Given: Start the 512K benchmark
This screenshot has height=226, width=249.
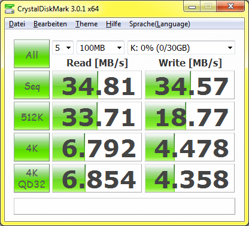Looking at the screenshot, I should [32, 116].
